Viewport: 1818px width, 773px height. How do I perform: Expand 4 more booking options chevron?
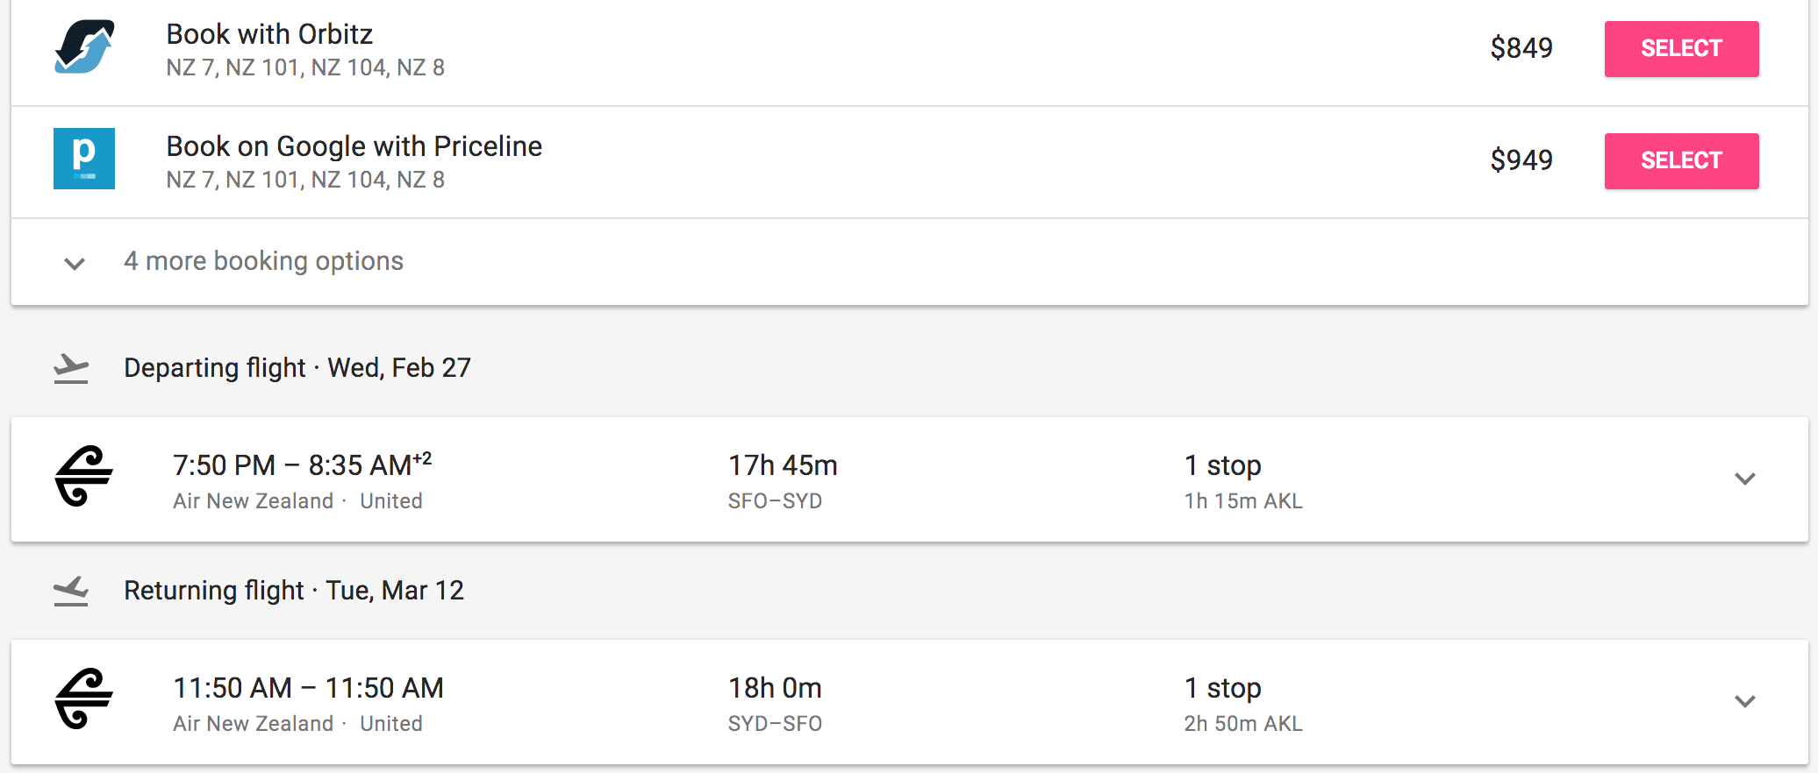coord(75,263)
